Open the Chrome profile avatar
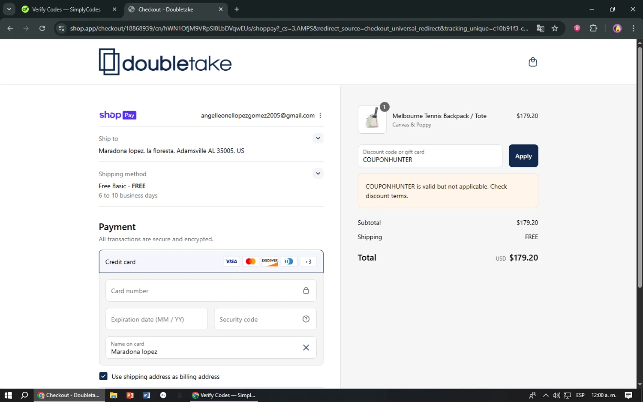The width and height of the screenshot is (643, 402). (x=617, y=28)
